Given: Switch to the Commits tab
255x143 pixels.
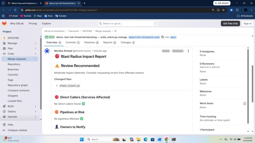Looking at the screenshot, I should (73, 43).
